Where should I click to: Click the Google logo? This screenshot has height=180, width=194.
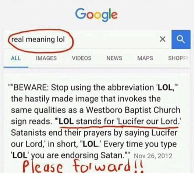click(96, 15)
